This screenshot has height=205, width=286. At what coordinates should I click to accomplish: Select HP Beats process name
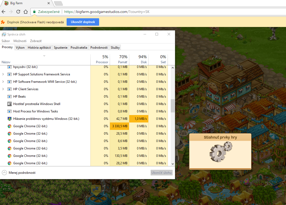pyautogui.click(x=19, y=96)
